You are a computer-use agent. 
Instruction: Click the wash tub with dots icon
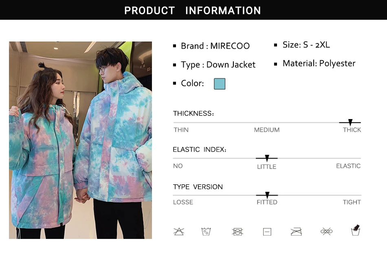206,231
